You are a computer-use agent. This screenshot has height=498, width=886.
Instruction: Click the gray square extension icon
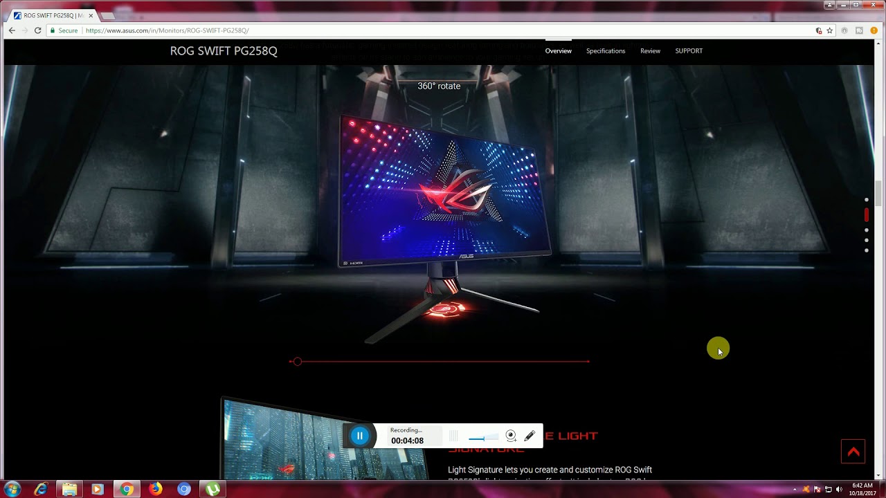tap(859, 30)
